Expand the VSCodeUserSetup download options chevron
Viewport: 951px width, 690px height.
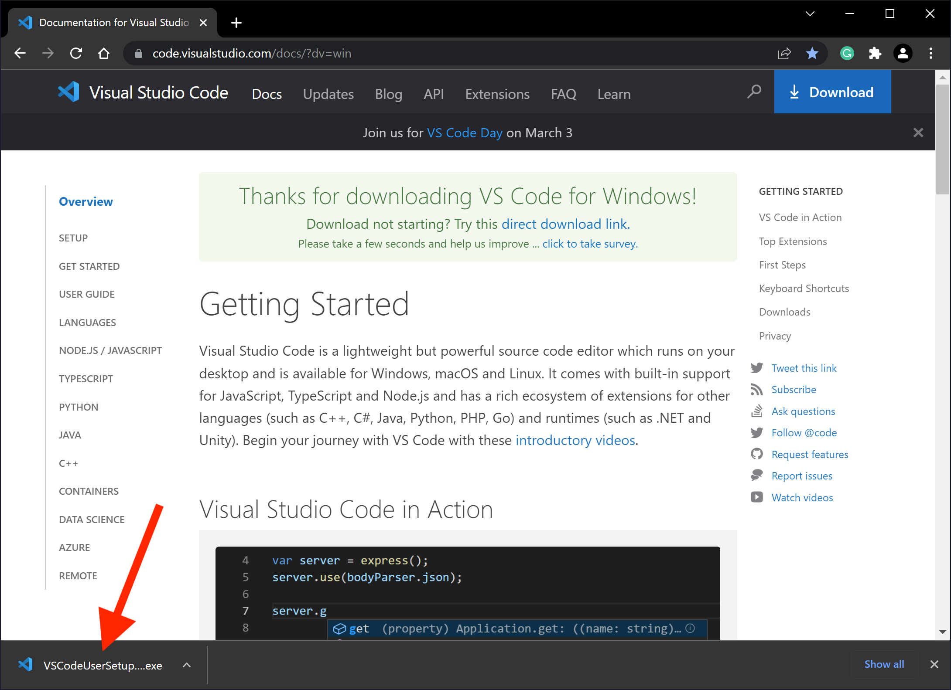click(x=187, y=665)
